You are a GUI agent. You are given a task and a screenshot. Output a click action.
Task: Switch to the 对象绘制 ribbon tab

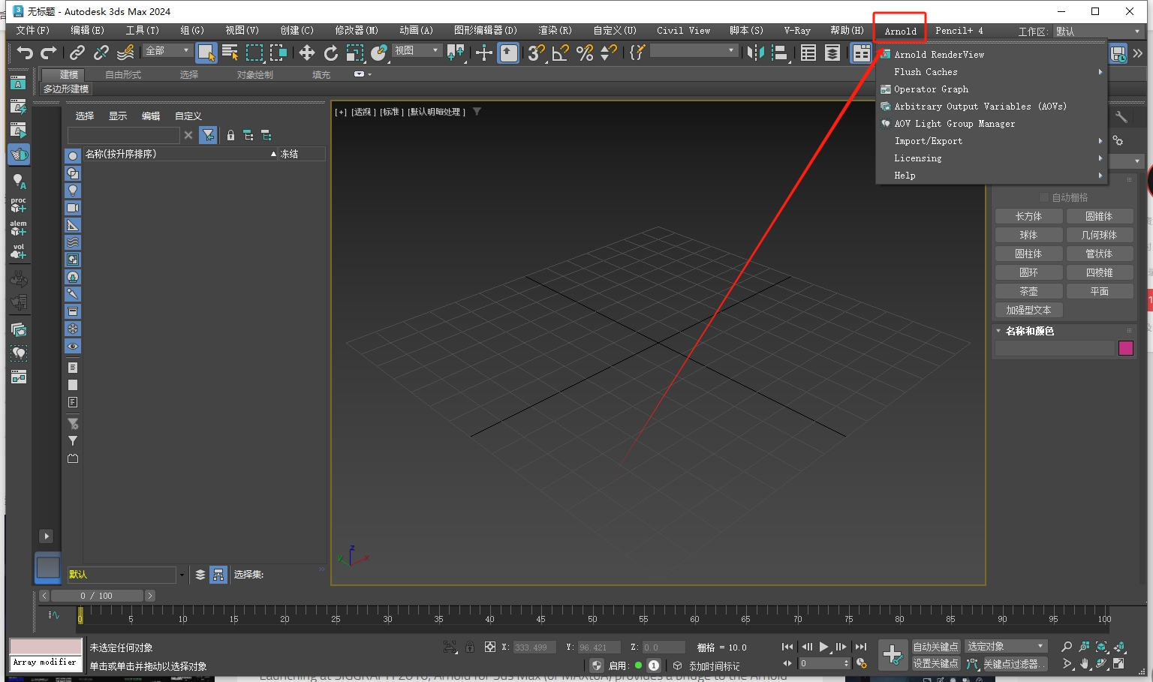coord(255,74)
